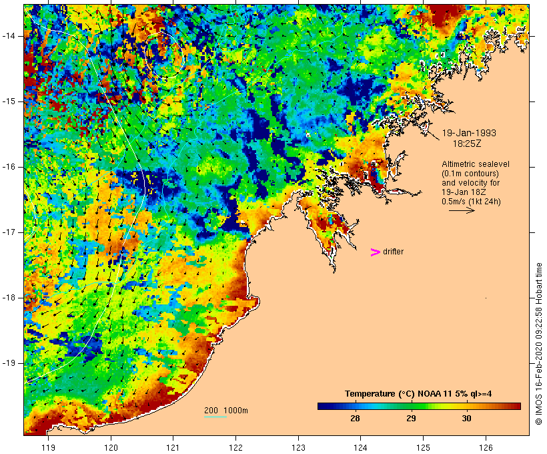Click the '200 1000m' bathymetry legend label
The image size is (547, 454).
tap(226, 411)
